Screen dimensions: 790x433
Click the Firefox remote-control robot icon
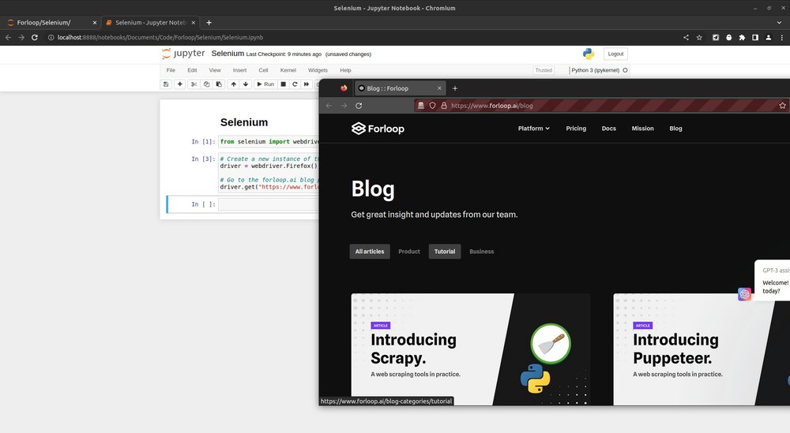coord(421,106)
